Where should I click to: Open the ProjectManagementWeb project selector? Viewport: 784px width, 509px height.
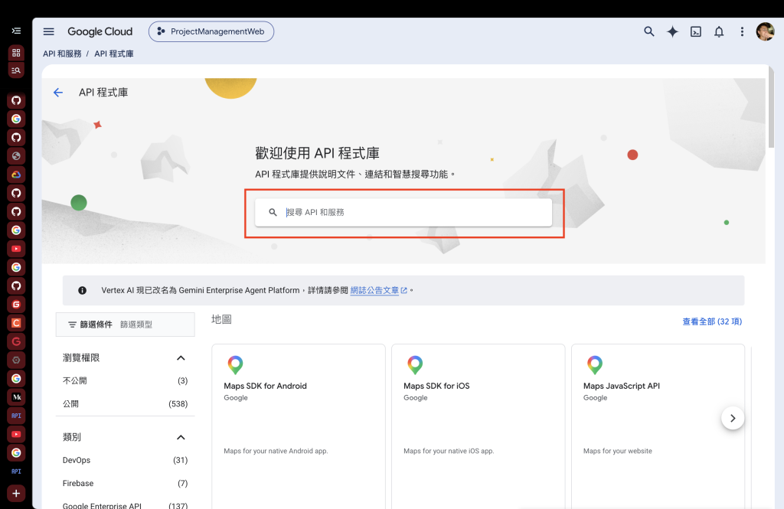click(x=211, y=31)
